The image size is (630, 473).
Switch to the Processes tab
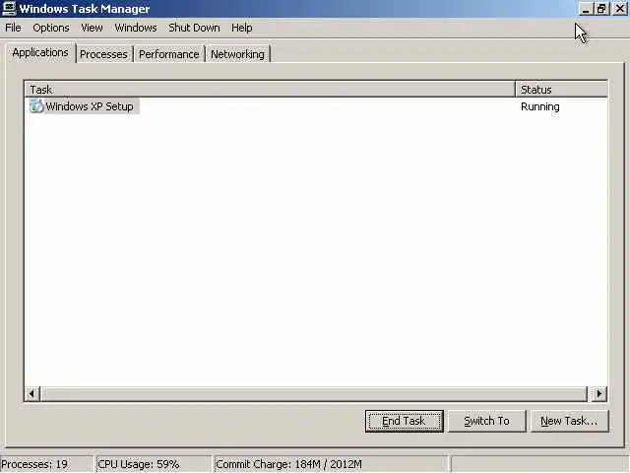103,54
